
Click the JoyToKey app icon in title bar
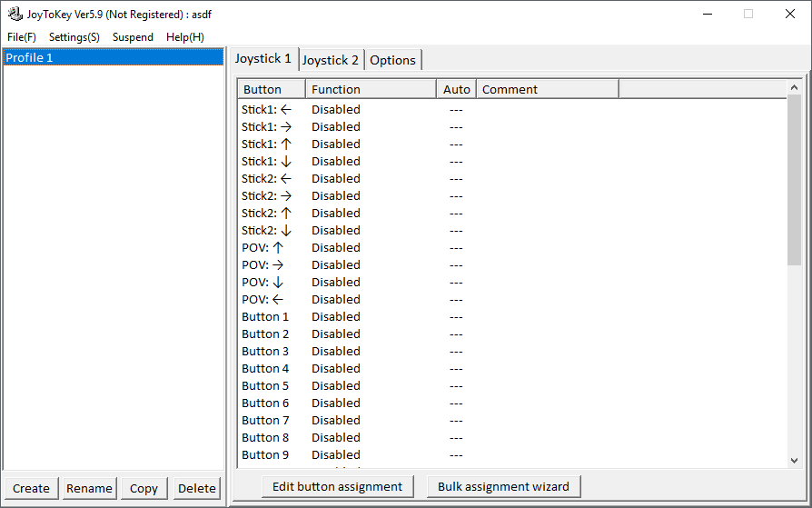[x=15, y=15]
